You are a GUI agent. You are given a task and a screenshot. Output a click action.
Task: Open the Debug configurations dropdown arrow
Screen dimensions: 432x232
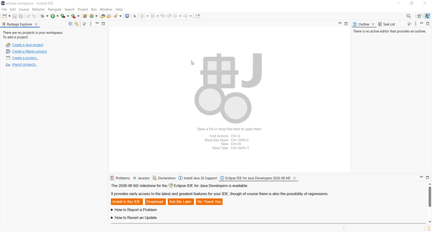pos(47,16)
